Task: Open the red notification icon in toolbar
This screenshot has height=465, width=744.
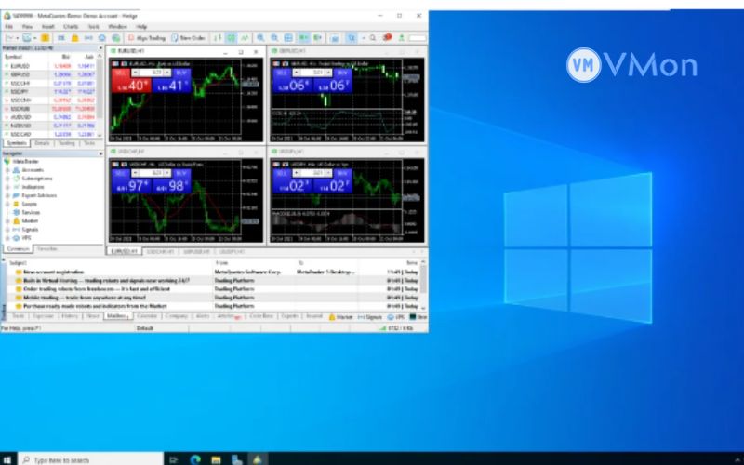Action: [387, 37]
